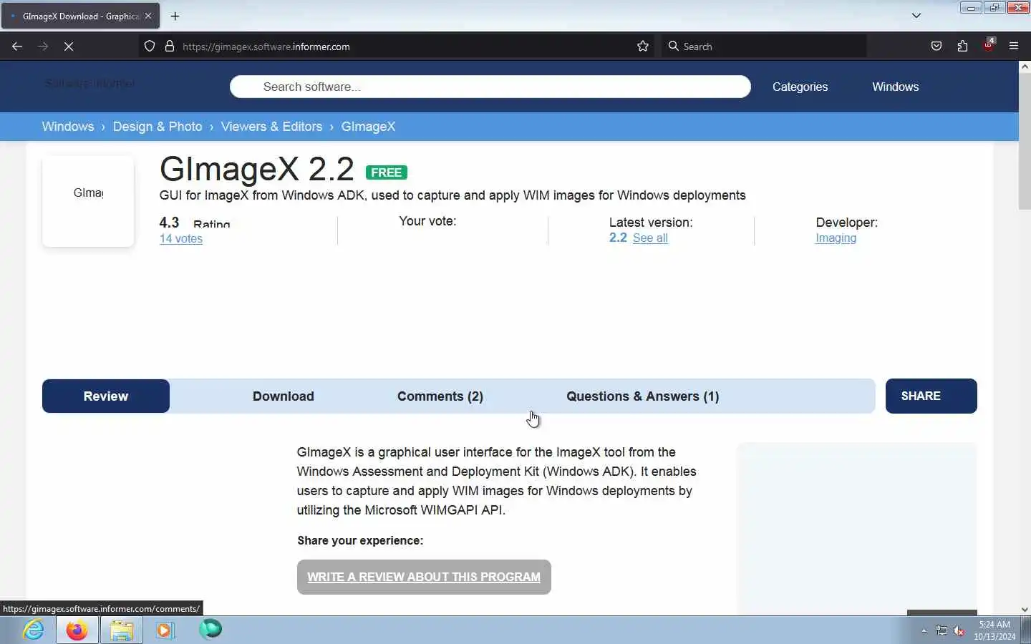Expand the list all tabs dropdown

click(x=916, y=16)
